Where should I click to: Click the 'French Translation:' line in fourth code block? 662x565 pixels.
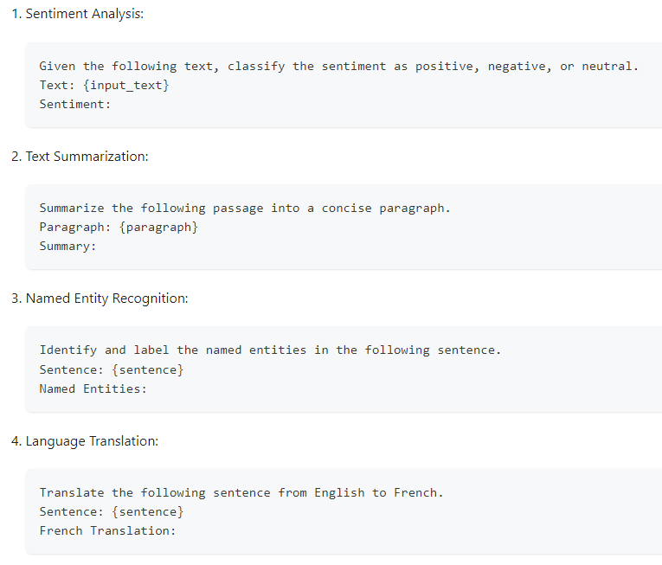(107, 530)
